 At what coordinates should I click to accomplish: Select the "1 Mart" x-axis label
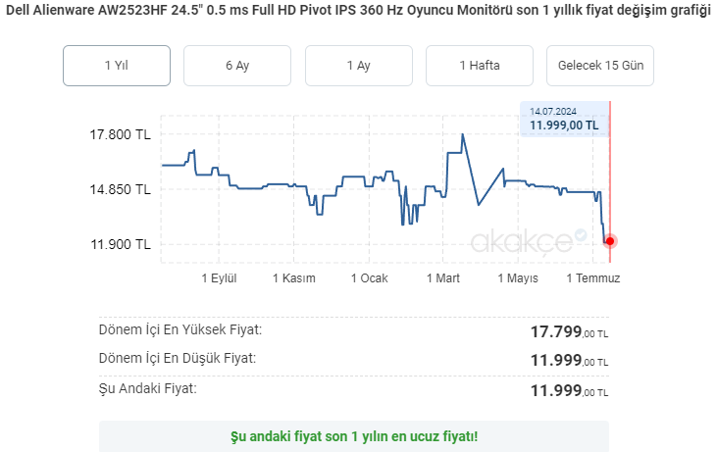(443, 278)
